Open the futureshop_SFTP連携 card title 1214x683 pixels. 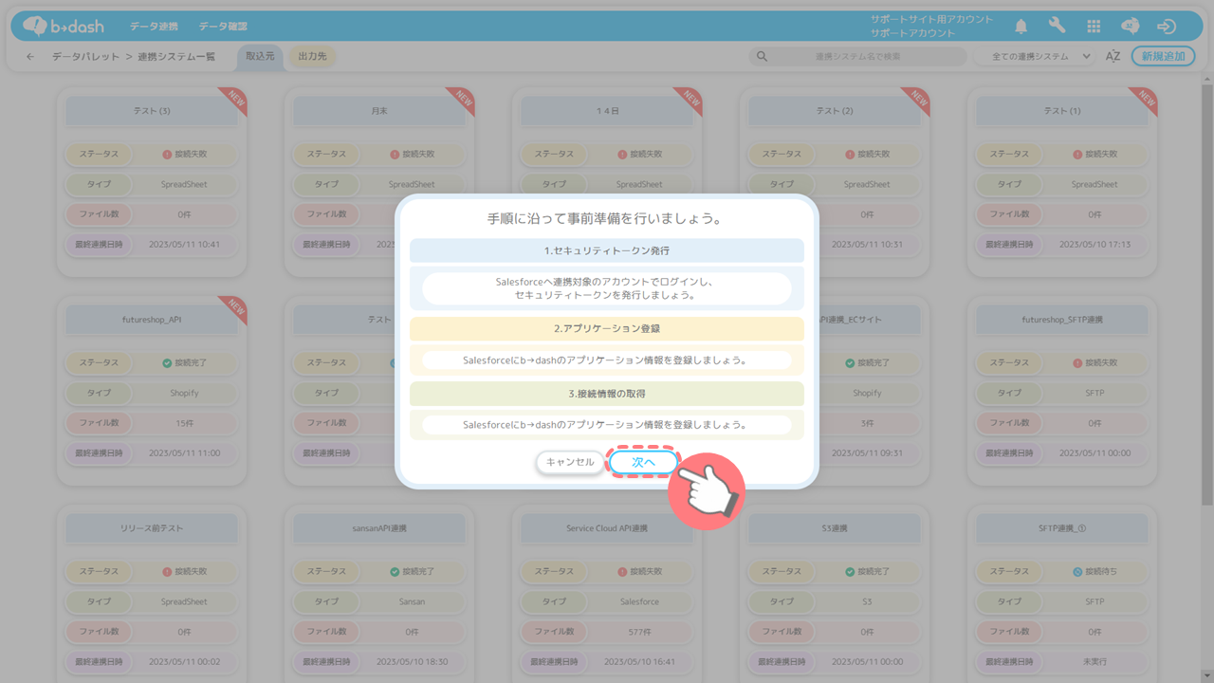[x=1062, y=321]
